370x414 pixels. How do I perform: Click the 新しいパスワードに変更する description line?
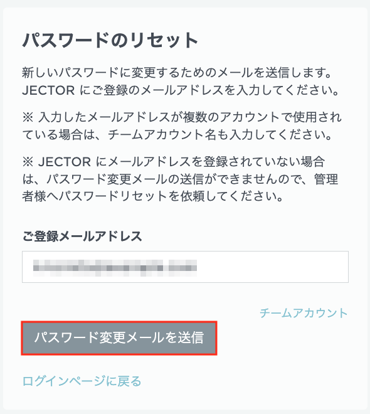(x=176, y=73)
